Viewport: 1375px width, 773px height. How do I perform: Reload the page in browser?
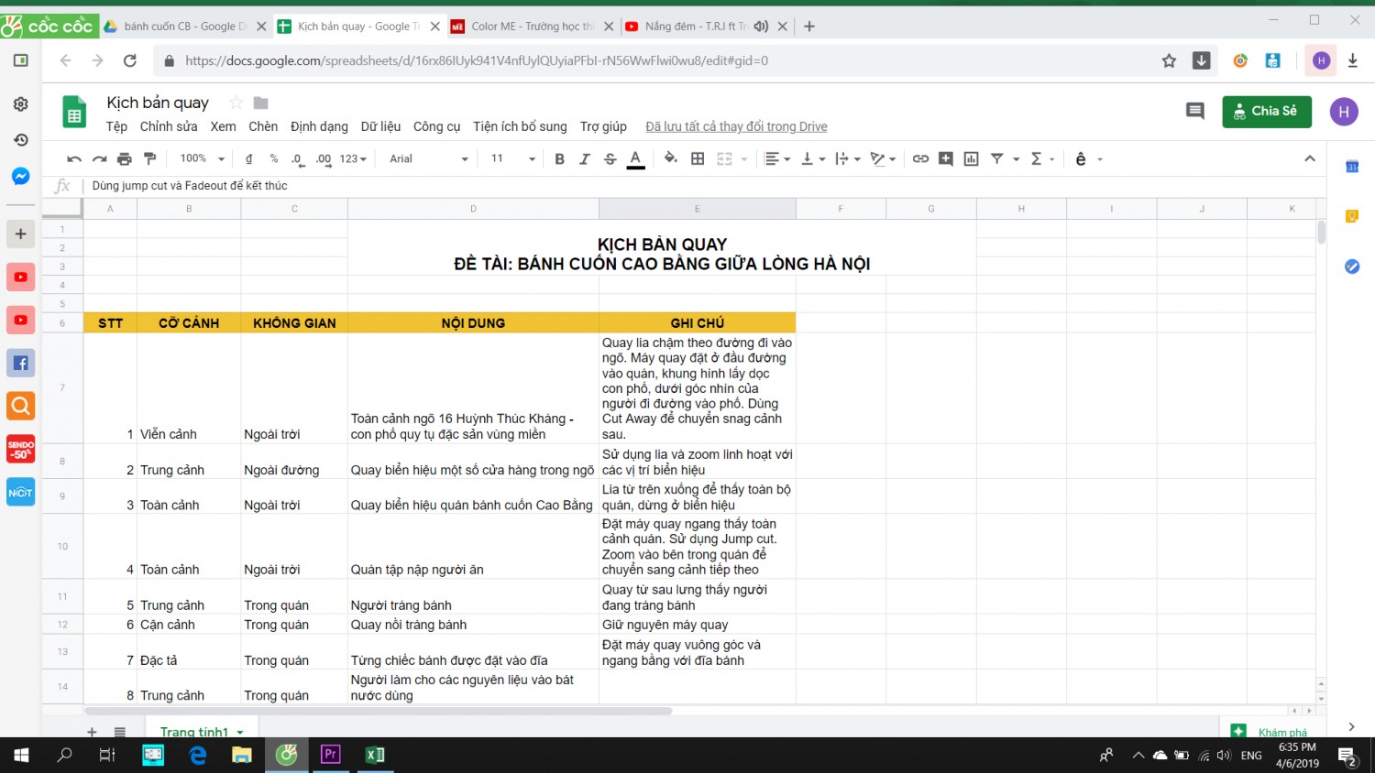tap(130, 60)
